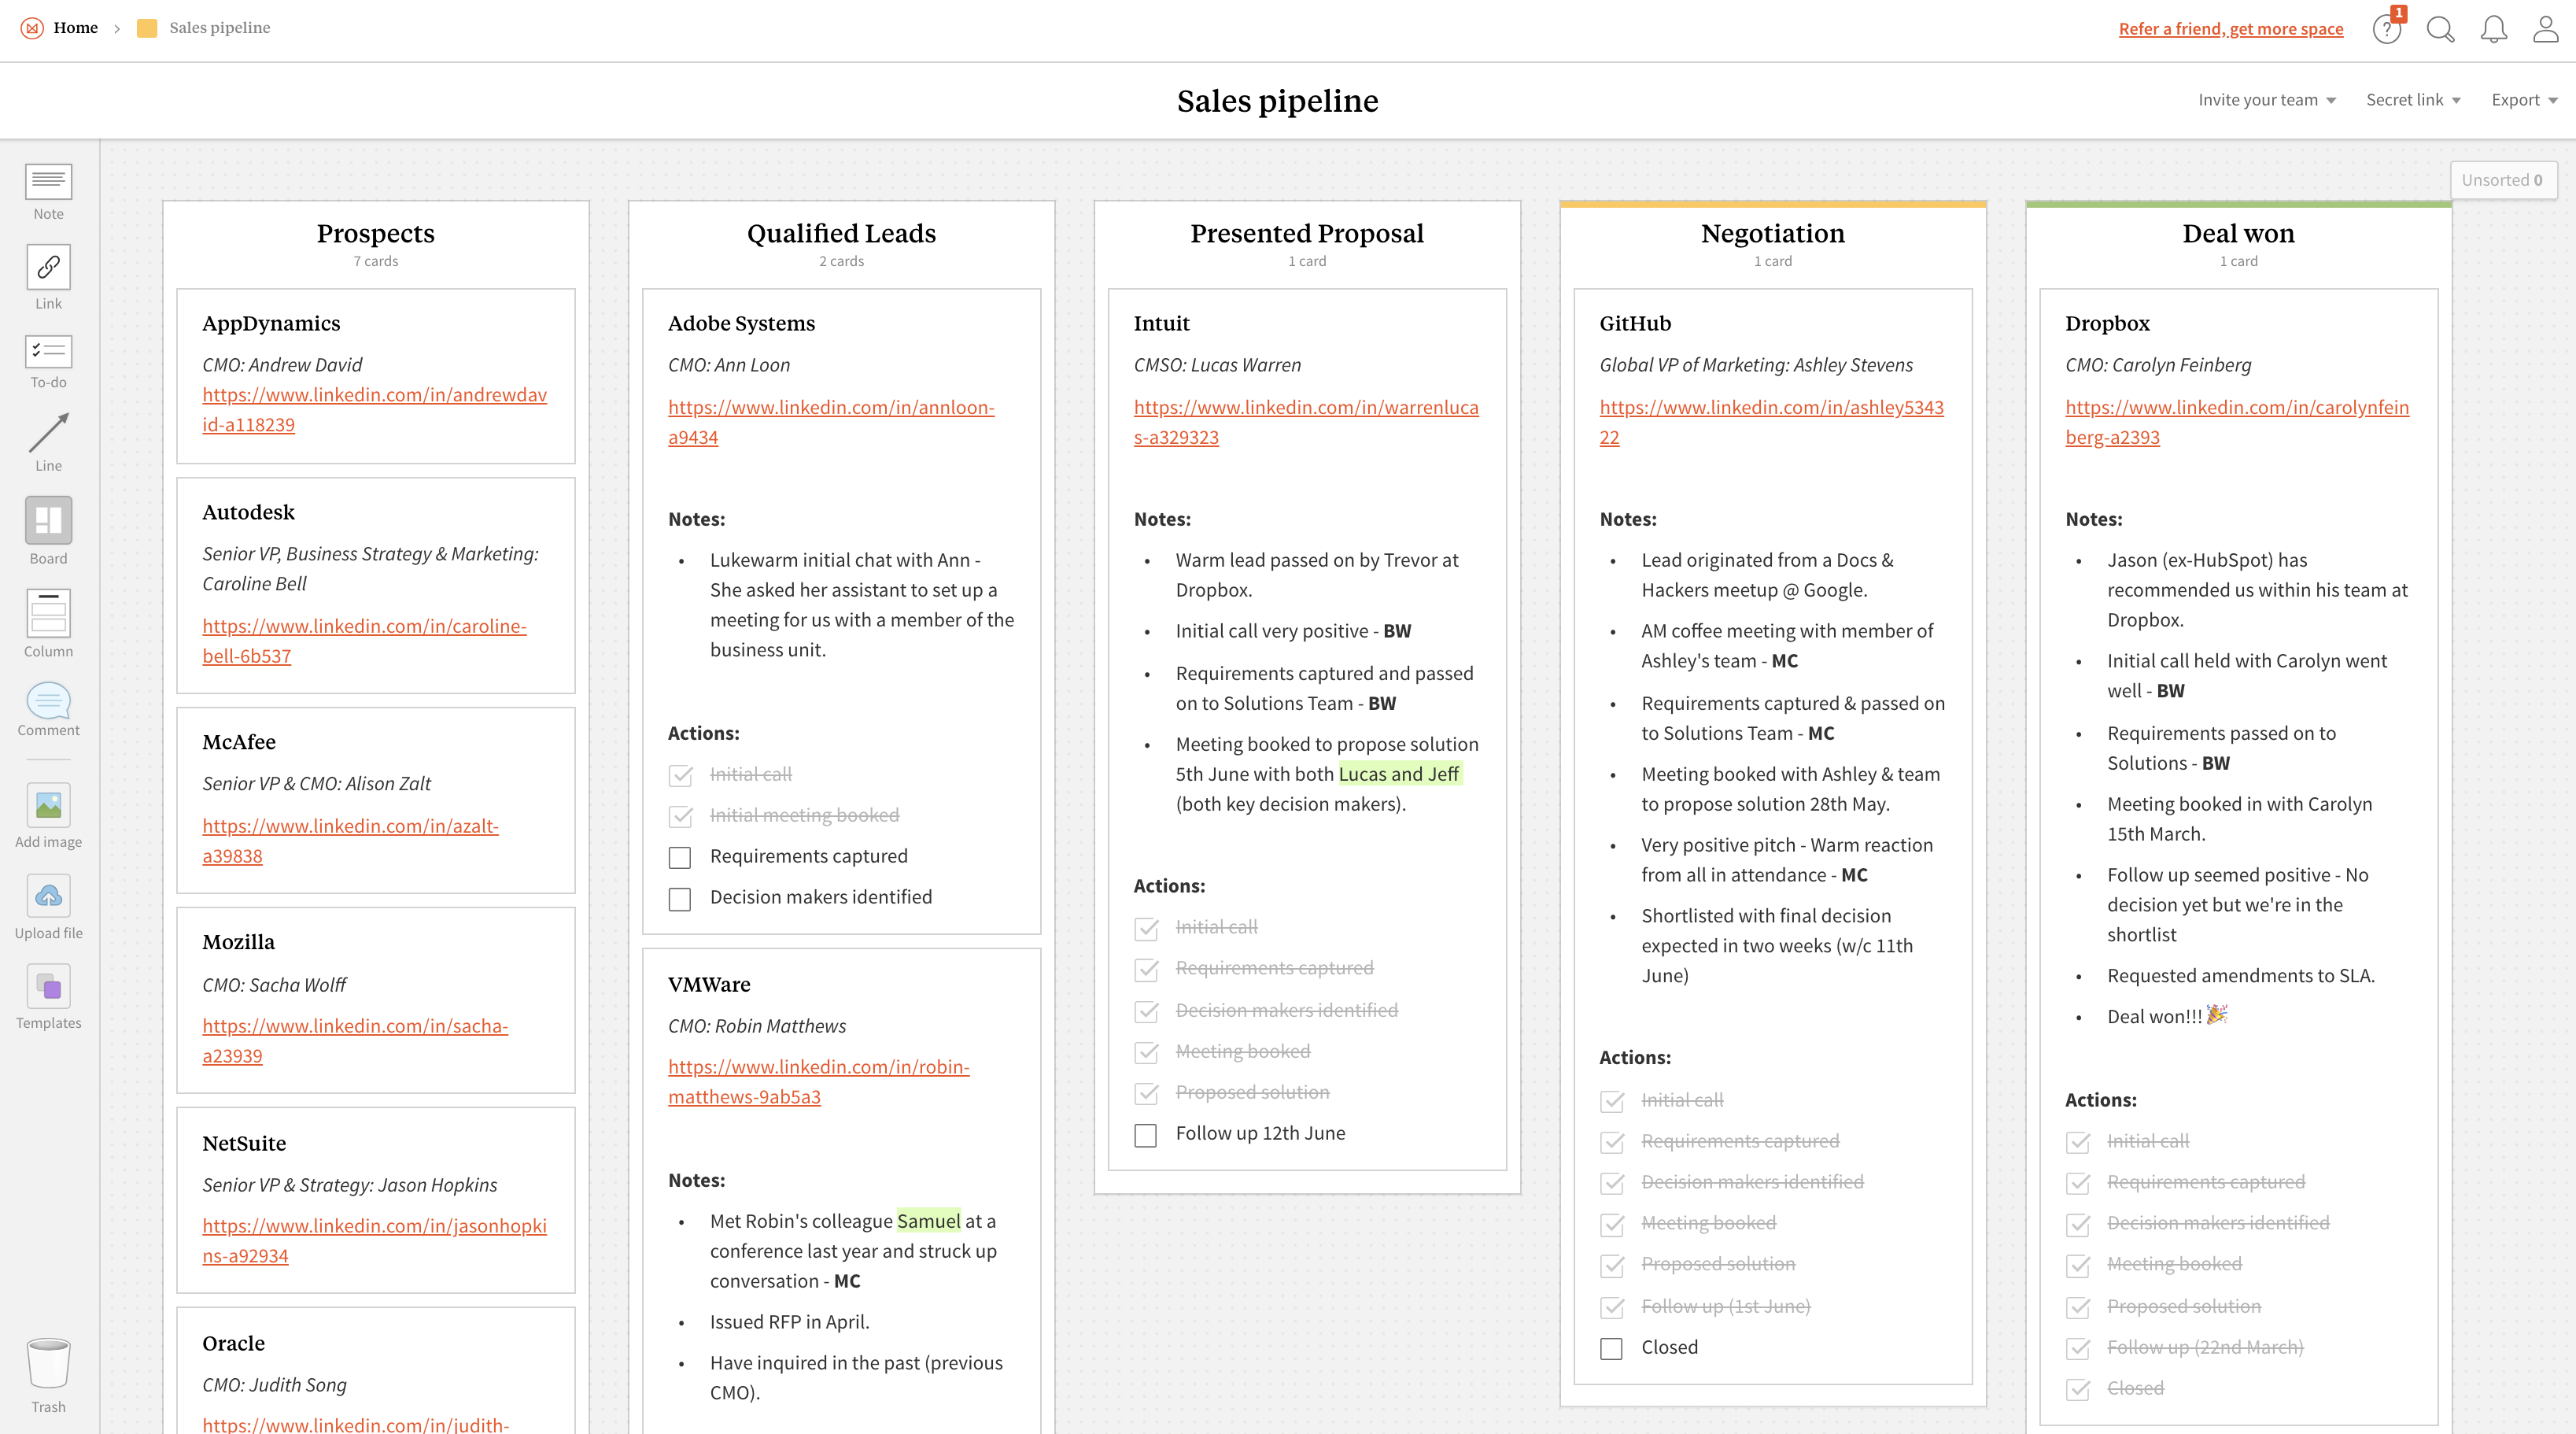Select the Autodesk card title

(x=248, y=512)
